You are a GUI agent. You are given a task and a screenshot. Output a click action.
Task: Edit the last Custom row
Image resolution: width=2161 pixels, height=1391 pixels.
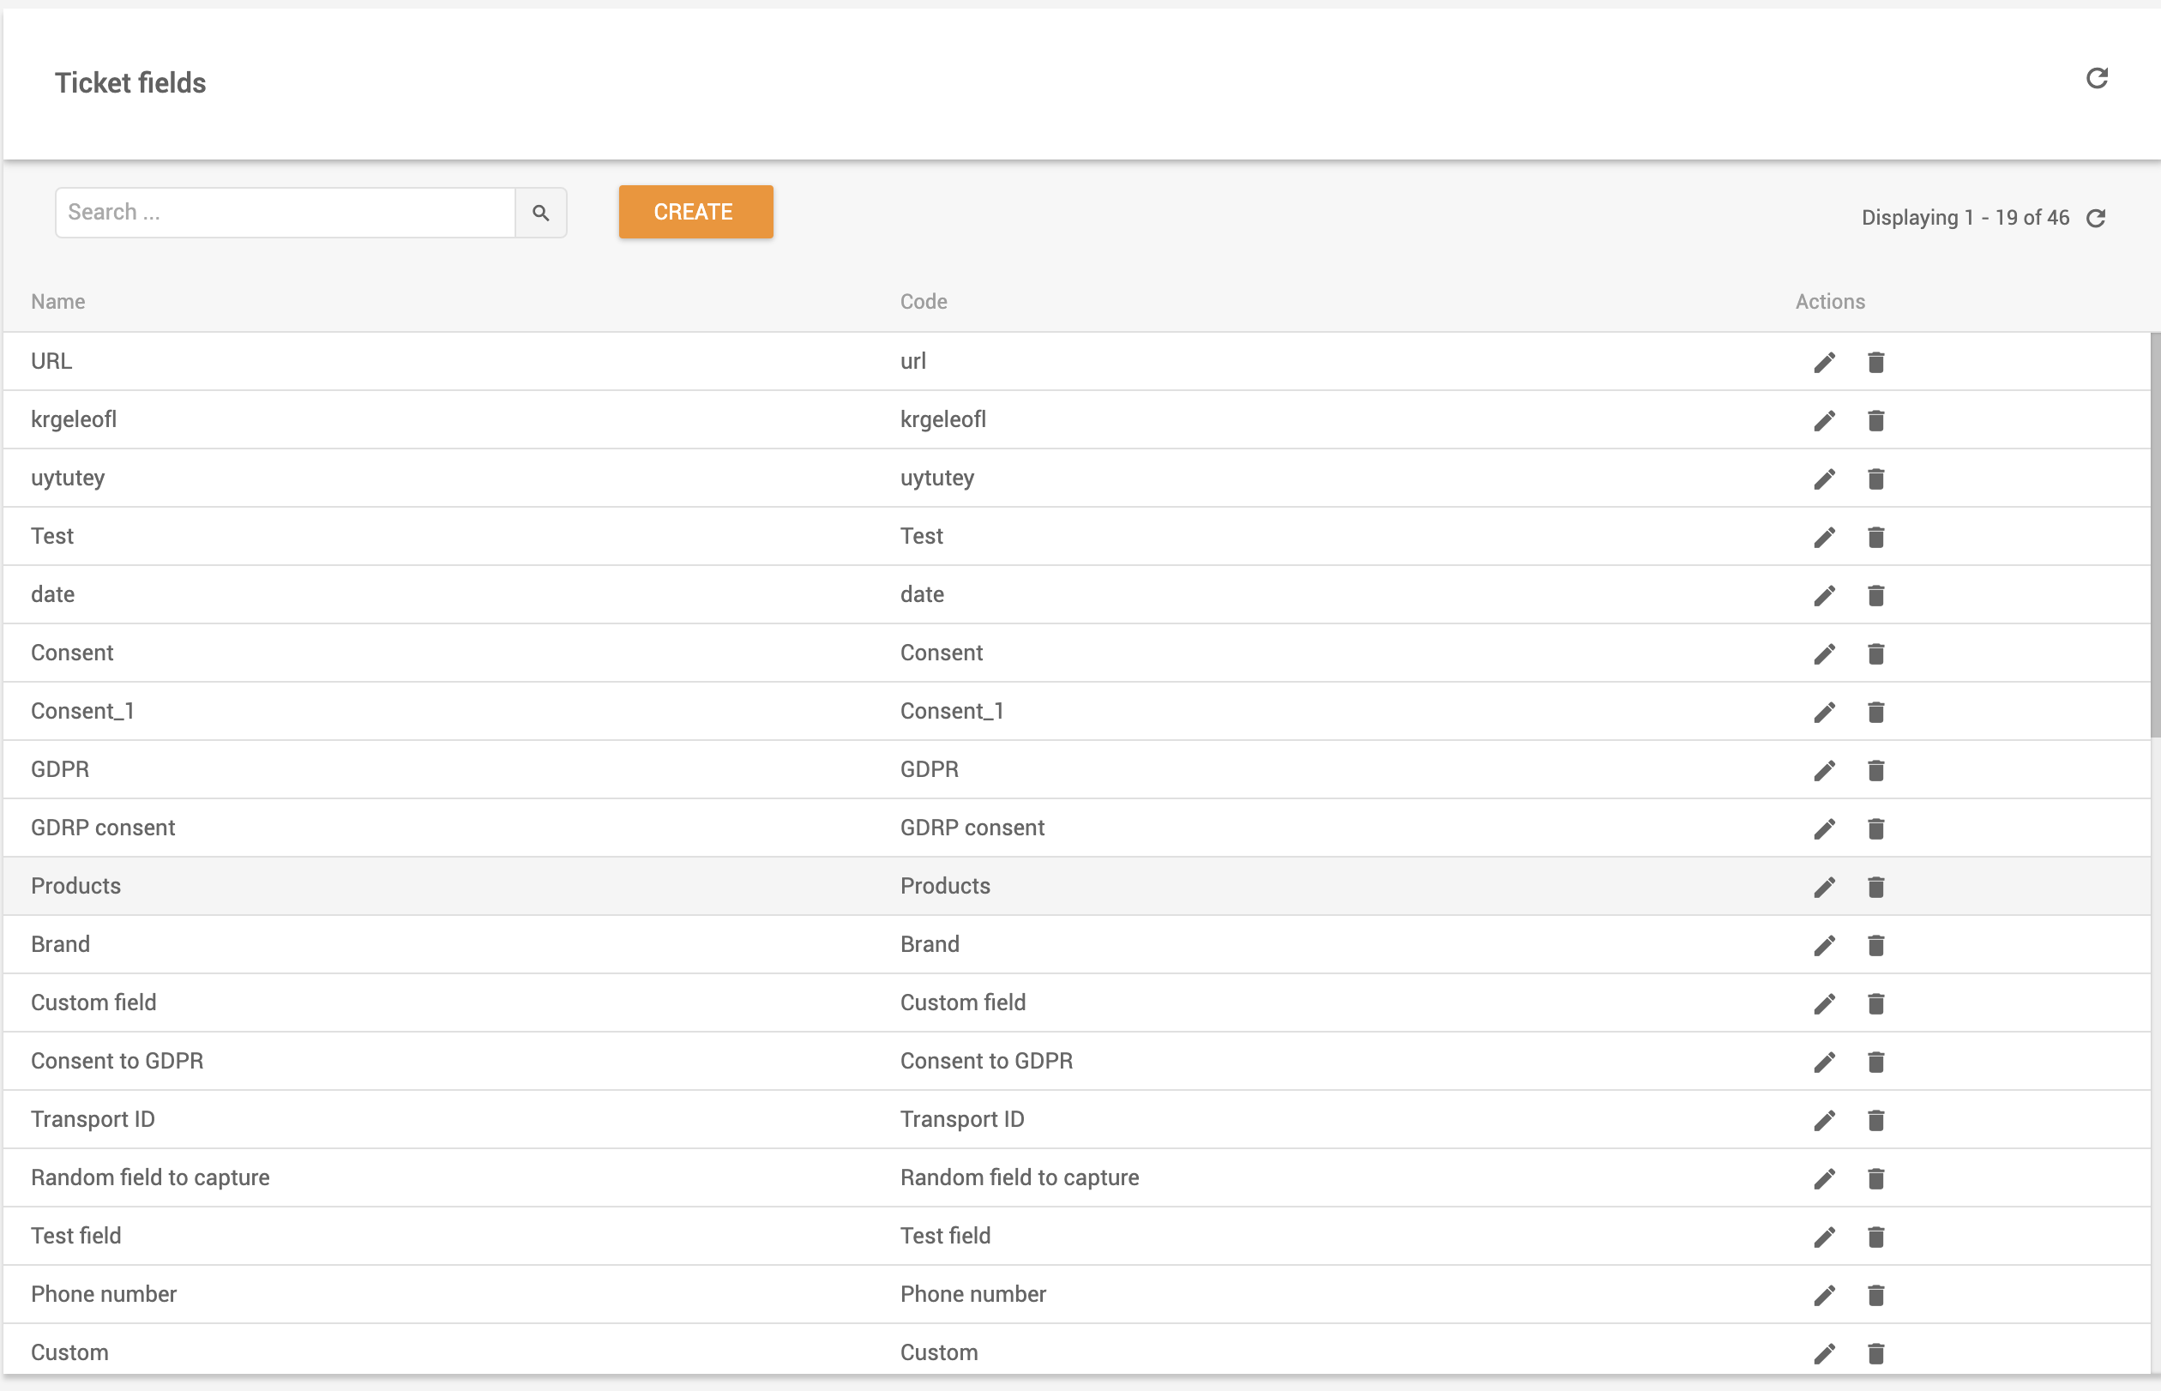pyautogui.click(x=1824, y=1353)
